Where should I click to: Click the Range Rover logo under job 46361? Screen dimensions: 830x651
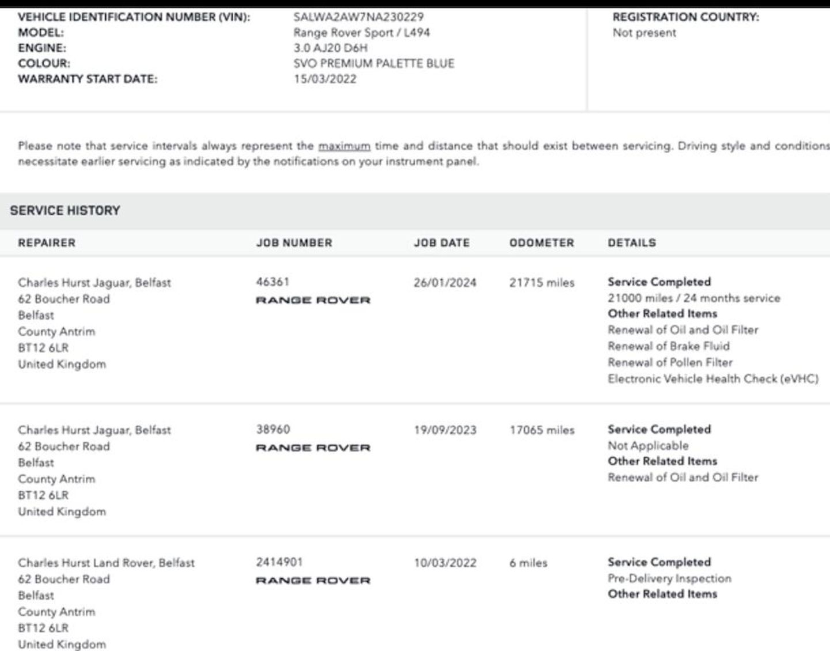coord(313,300)
